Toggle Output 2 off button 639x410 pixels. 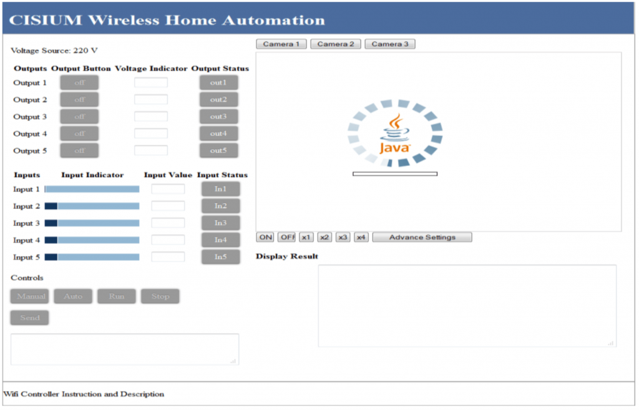pos(79,99)
